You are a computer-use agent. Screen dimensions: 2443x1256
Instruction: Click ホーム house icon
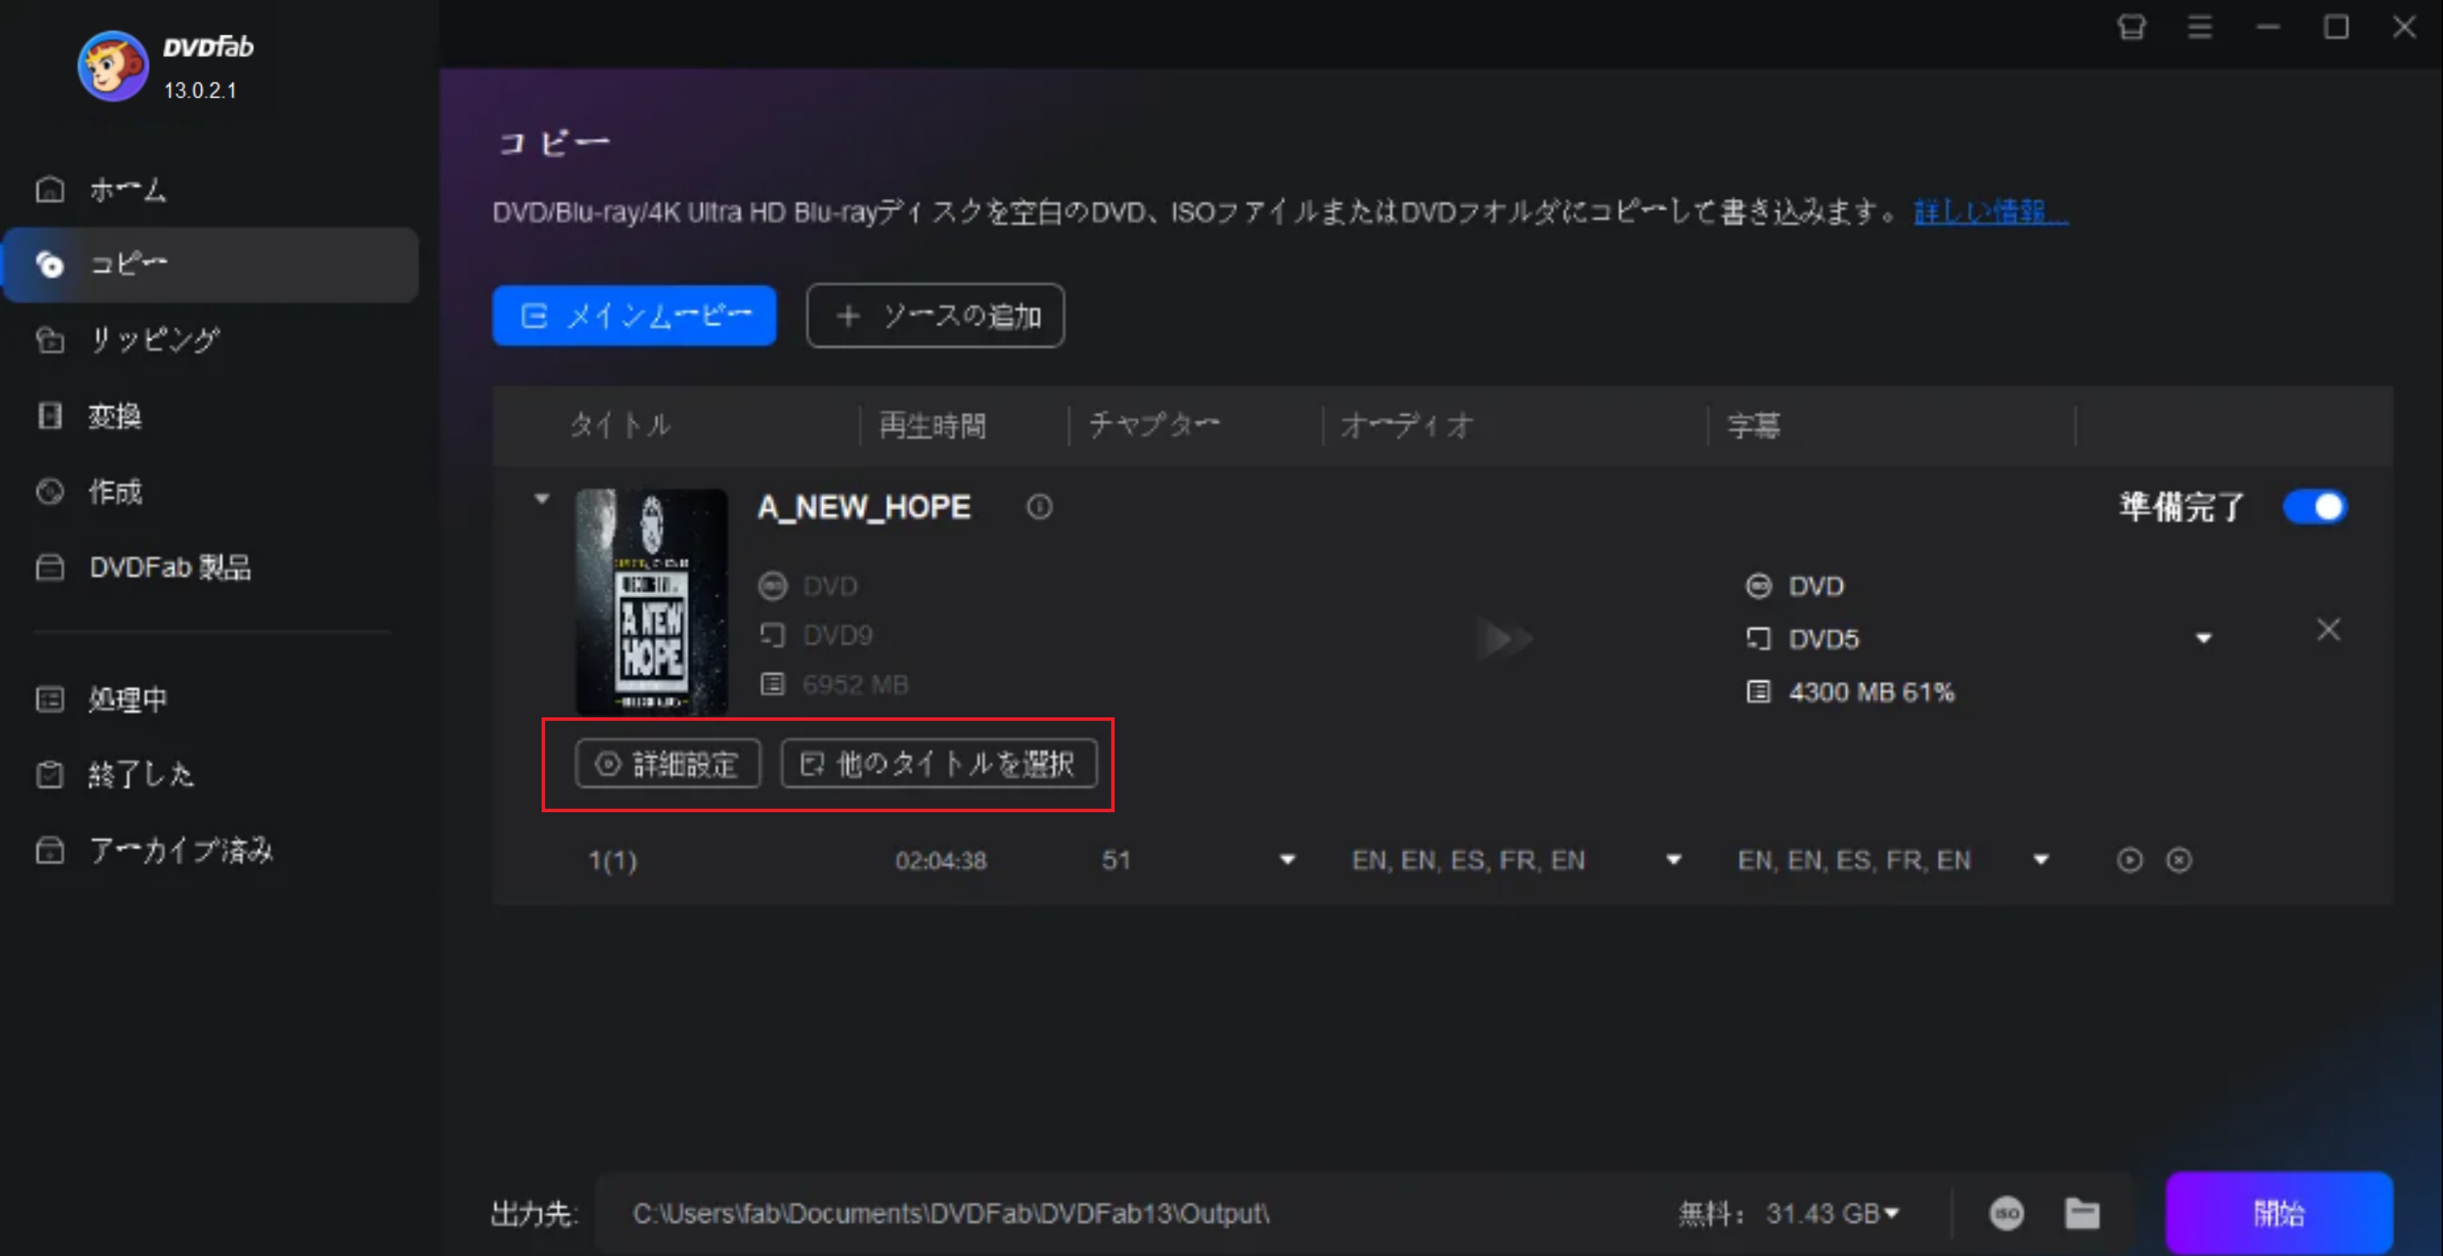(x=50, y=190)
